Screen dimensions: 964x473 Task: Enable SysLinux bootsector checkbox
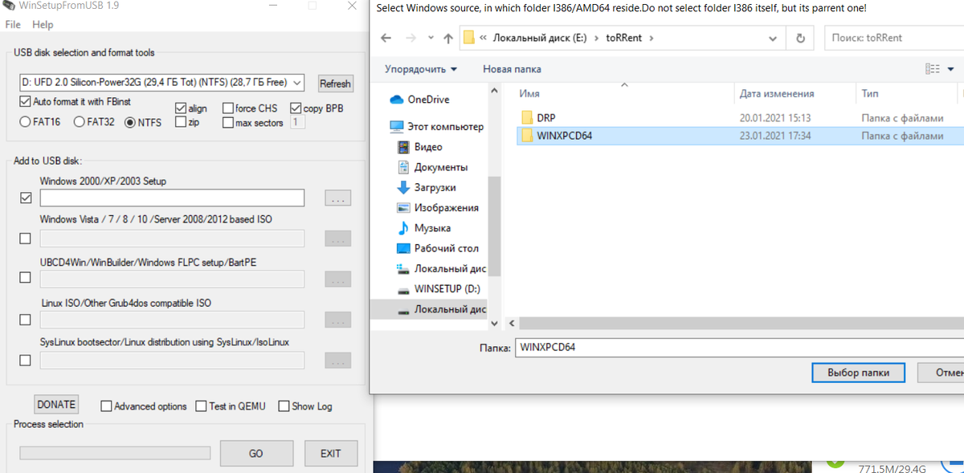25,361
